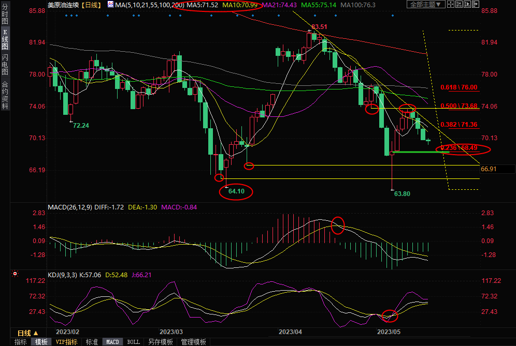Toggle the MACD indicator template
516x346 pixels.
coord(112,342)
